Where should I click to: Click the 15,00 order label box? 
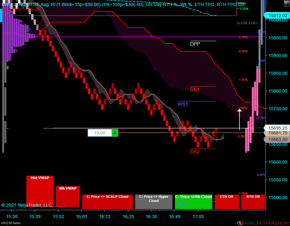coord(100,133)
